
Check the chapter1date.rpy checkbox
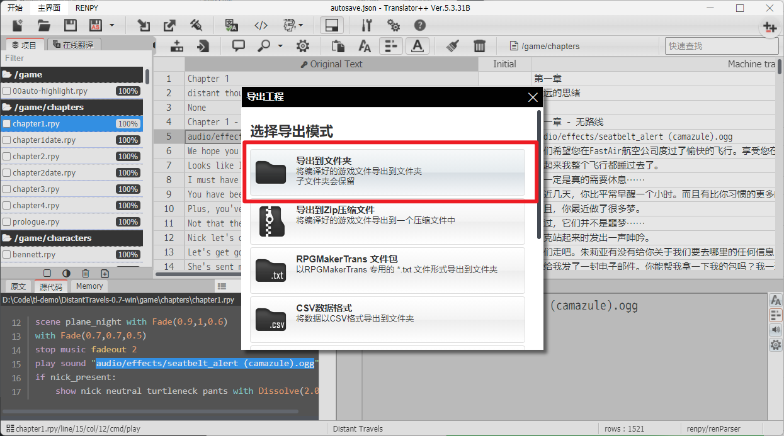[x=7, y=140]
